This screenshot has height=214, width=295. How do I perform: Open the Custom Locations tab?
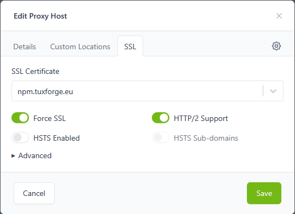[80, 47]
